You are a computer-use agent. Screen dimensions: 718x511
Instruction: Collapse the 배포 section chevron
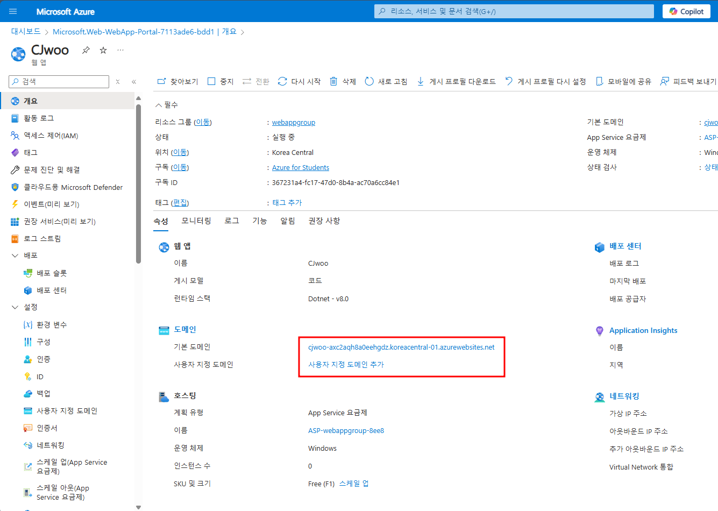[15, 256]
